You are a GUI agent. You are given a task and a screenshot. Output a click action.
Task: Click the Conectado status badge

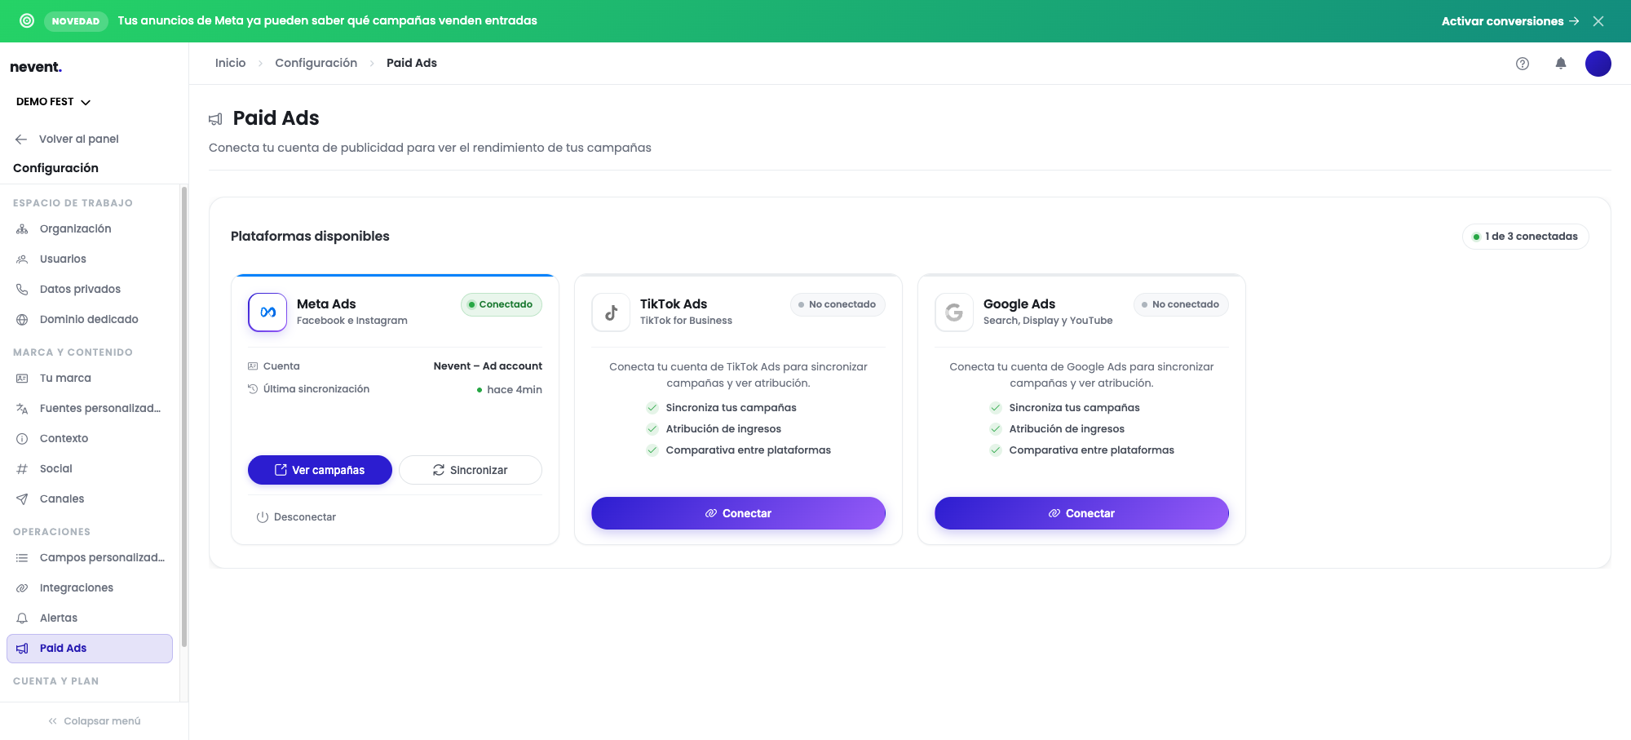click(502, 304)
